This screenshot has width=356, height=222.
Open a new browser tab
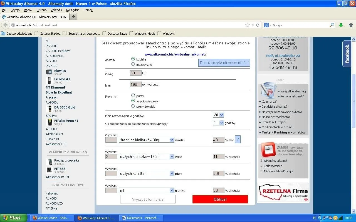(73, 17)
